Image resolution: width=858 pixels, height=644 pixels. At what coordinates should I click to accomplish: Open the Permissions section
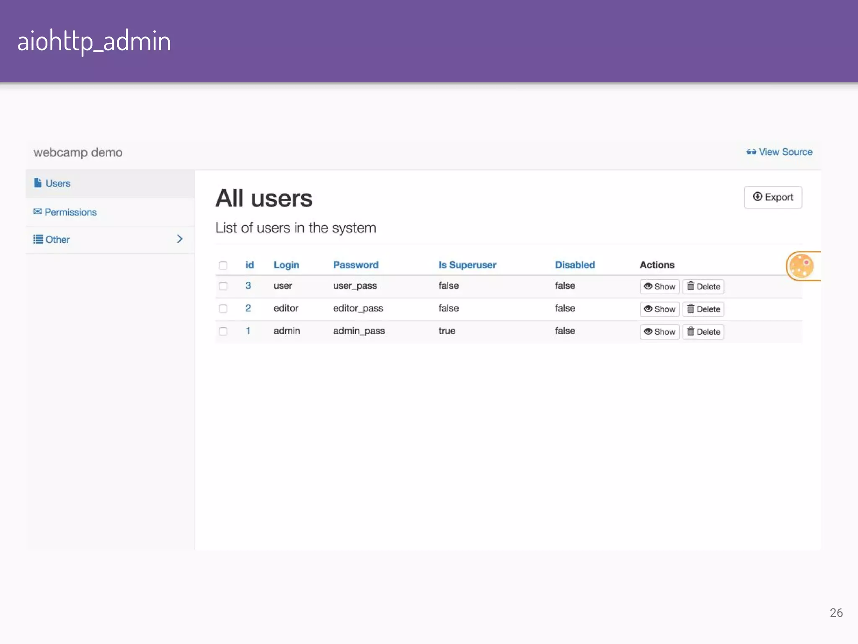pos(70,212)
